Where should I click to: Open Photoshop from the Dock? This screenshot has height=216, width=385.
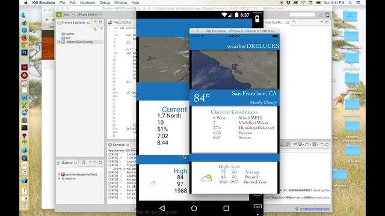[x=24, y=52]
